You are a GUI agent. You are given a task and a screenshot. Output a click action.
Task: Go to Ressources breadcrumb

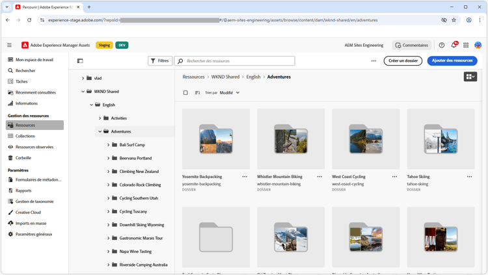pos(193,77)
